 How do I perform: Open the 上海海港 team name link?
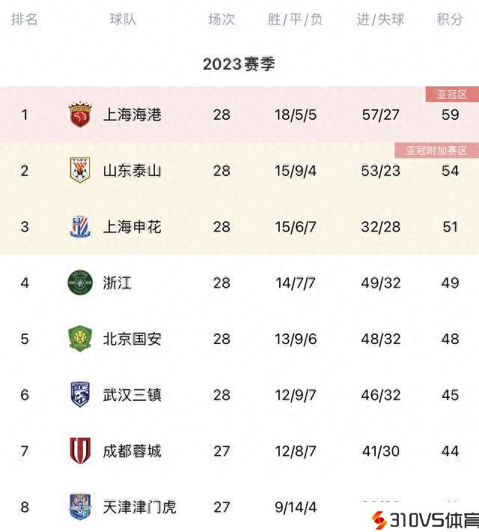(x=132, y=115)
